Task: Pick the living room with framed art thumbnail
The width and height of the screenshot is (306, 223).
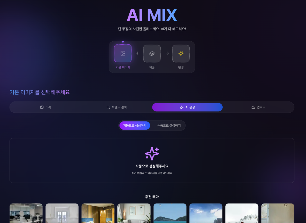Action: [x=134, y=213]
